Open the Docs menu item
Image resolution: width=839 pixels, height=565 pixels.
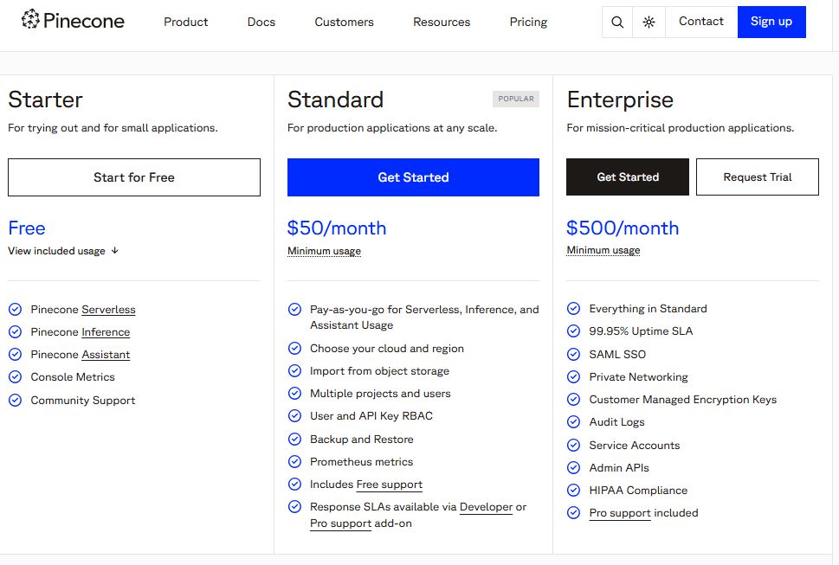(261, 22)
